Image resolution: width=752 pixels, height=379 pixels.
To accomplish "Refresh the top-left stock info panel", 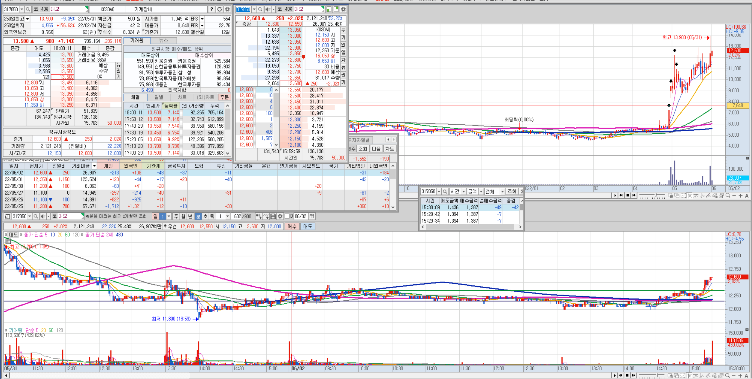I will (219, 9).
